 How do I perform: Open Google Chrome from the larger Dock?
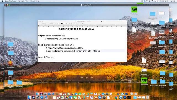click(116, 97)
